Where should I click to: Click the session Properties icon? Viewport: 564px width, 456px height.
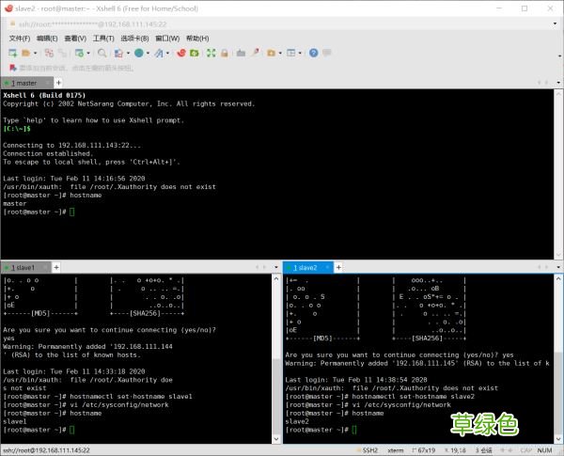pyautogui.click(x=79, y=54)
